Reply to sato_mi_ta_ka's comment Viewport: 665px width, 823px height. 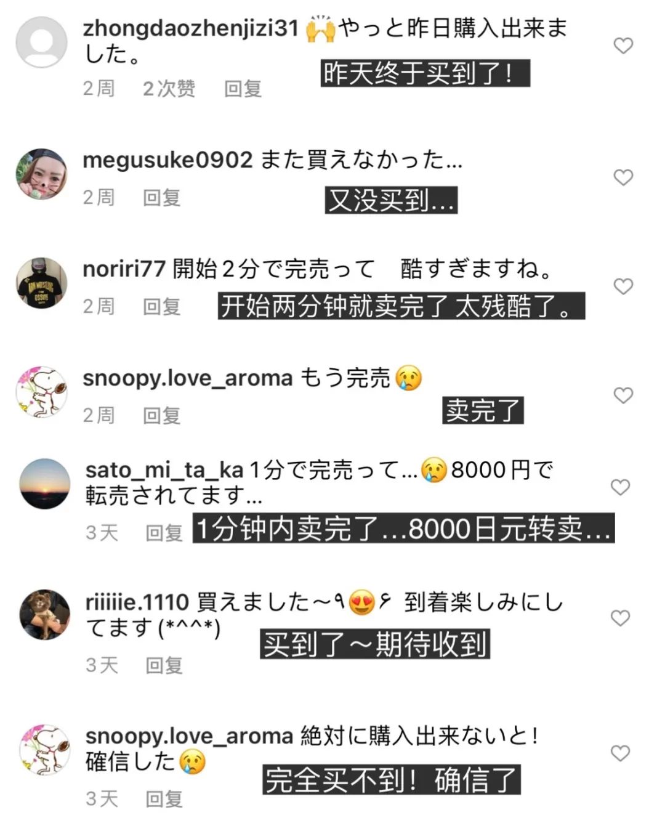coord(164,533)
